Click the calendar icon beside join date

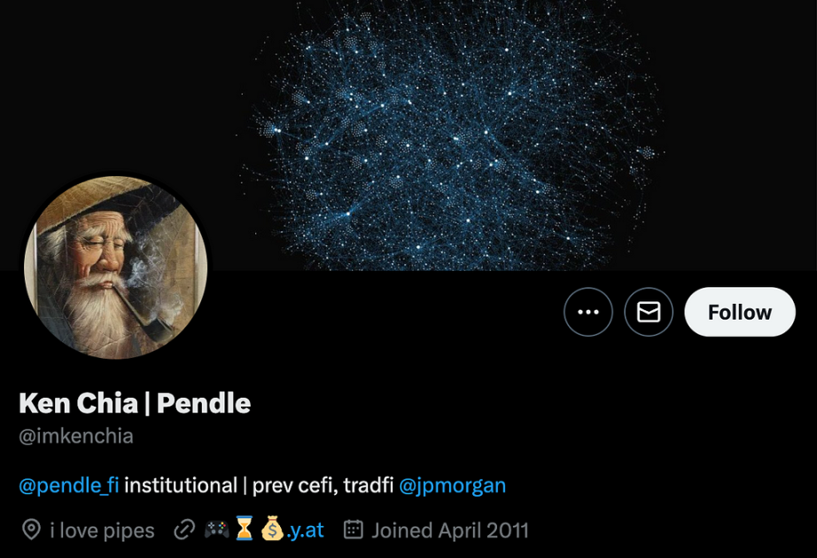coord(353,530)
